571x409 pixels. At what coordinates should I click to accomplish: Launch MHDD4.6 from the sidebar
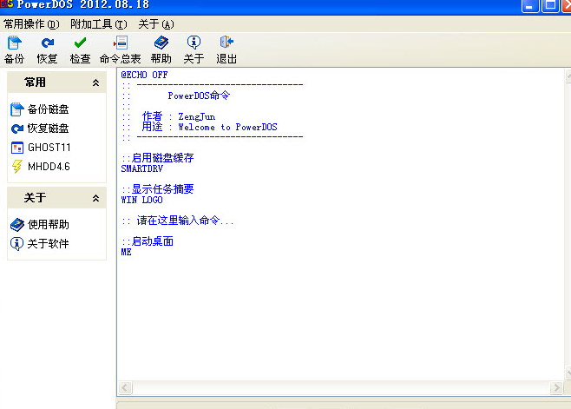coord(48,167)
